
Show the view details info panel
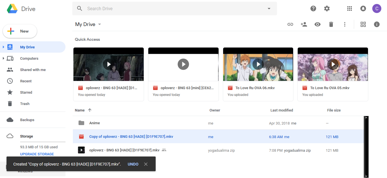[377, 24]
